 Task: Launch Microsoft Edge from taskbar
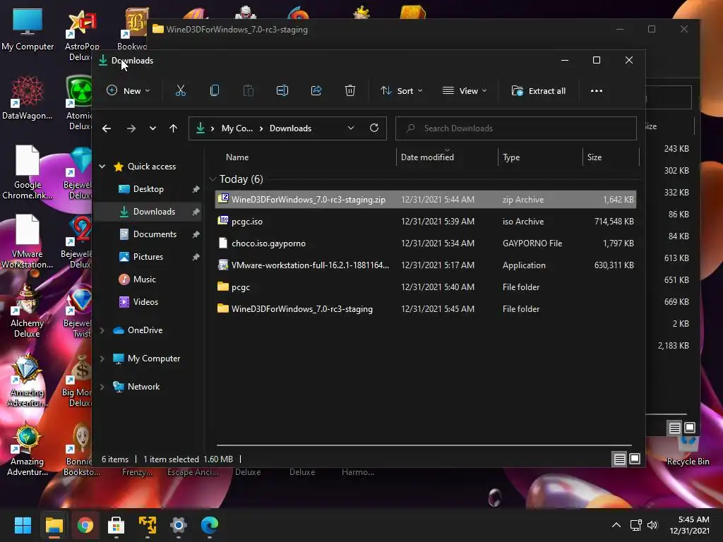point(209,525)
